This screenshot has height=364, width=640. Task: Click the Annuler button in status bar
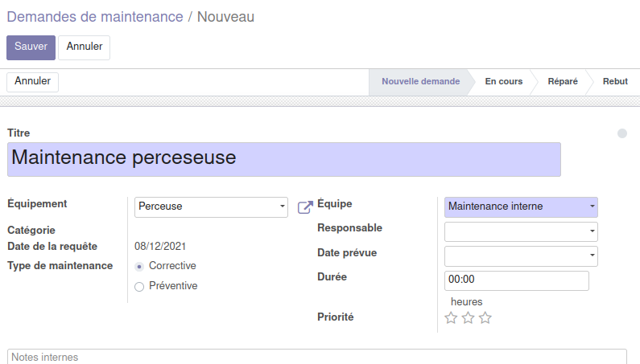33,82
